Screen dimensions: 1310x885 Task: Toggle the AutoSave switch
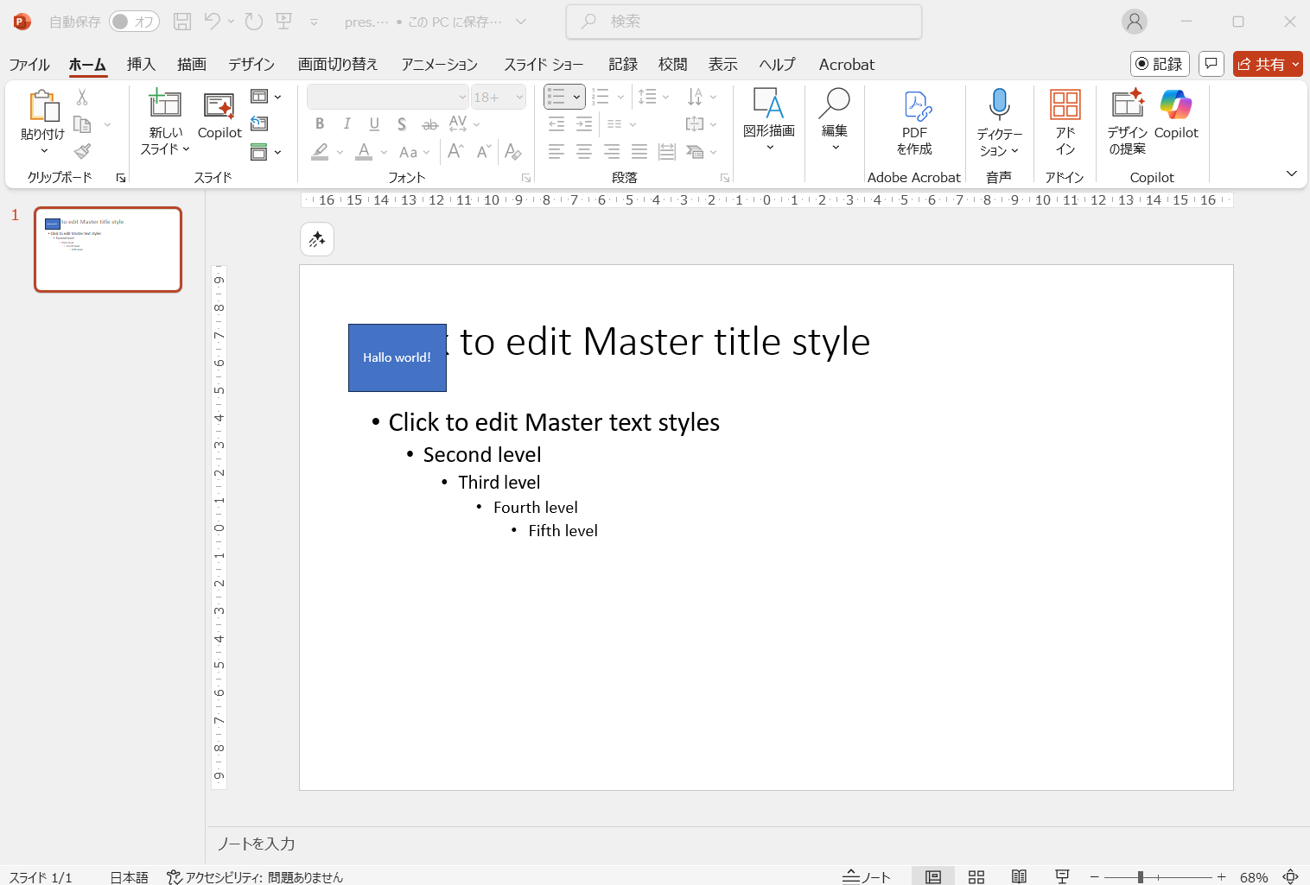134,22
